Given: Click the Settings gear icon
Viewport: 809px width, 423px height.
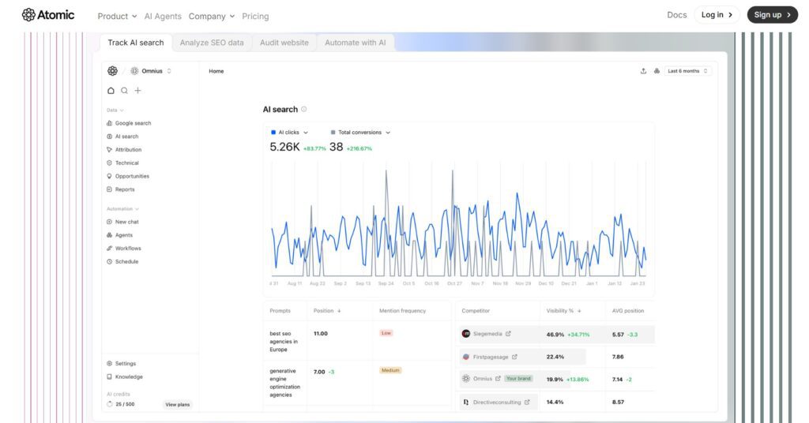Looking at the screenshot, I should [109, 364].
